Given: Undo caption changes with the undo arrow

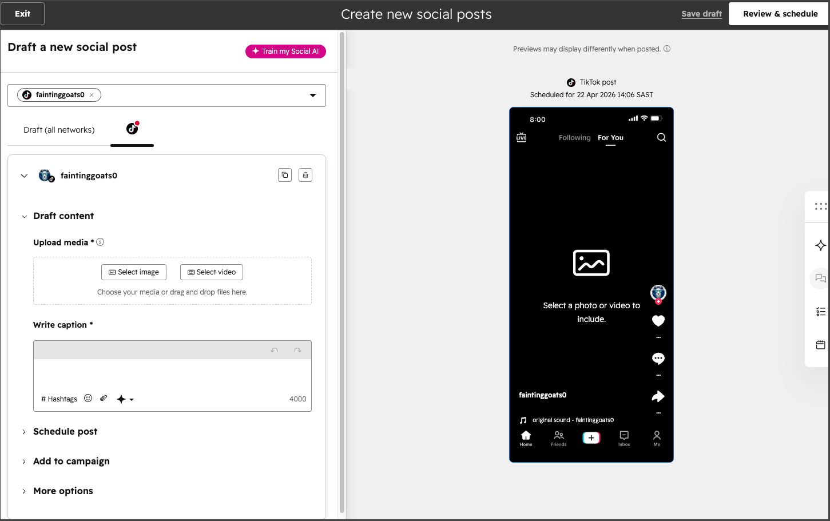Looking at the screenshot, I should tap(275, 349).
